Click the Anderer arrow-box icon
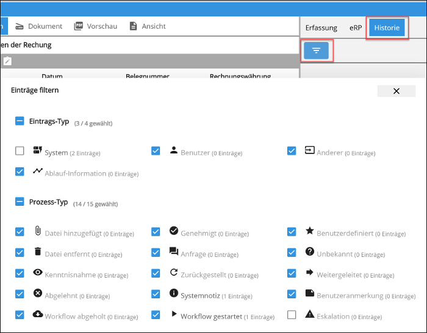This screenshot has width=427, height=333. (x=310, y=150)
